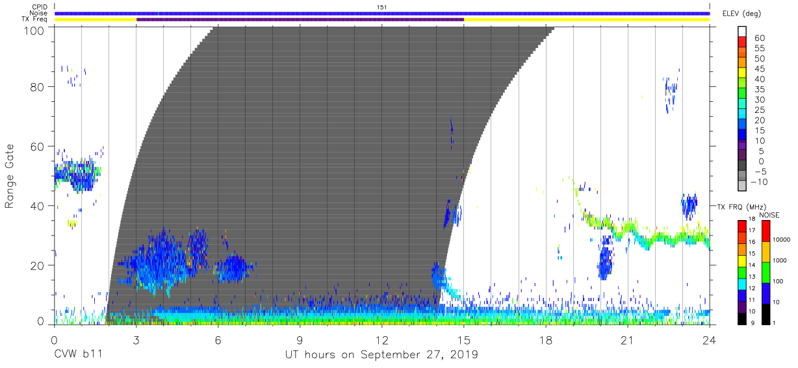Click the "CPID" label at top left
The width and height of the screenshot is (798, 368).
(x=39, y=7)
